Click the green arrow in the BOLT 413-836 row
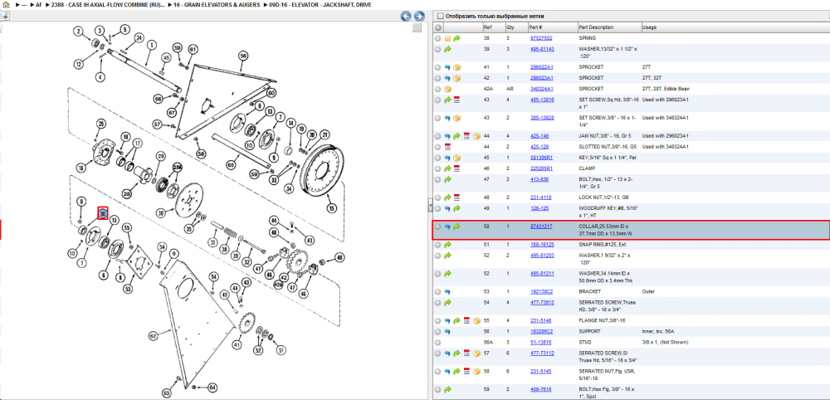 (x=447, y=180)
